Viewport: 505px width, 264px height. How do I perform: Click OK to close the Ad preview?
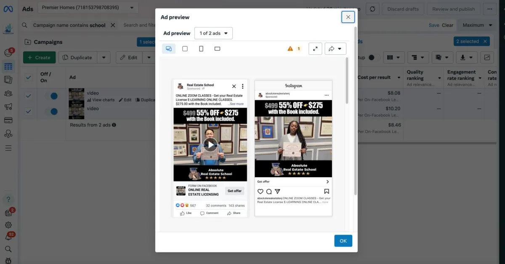tap(343, 241)
